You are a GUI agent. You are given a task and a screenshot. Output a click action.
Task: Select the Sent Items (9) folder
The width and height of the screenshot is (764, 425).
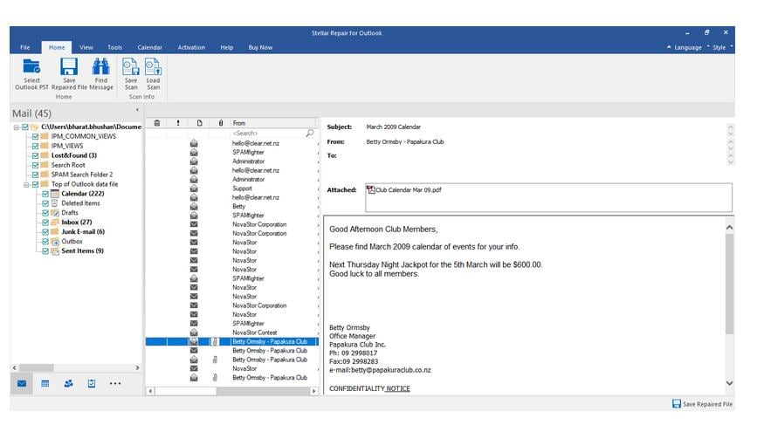click(x=82, y=251)
